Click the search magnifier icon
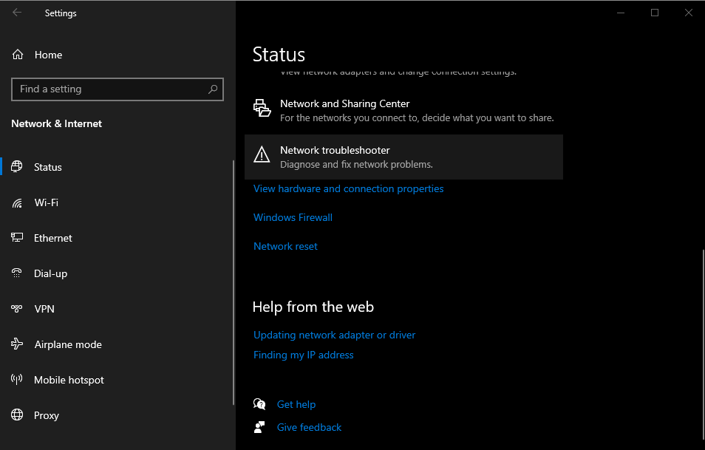The image size is (705, 450). pyautogui.click(x=213, y=89)
